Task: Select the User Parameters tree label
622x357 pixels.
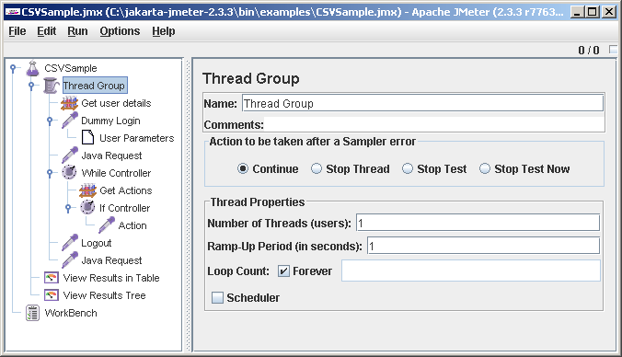Action: click(x=137, y=138)
